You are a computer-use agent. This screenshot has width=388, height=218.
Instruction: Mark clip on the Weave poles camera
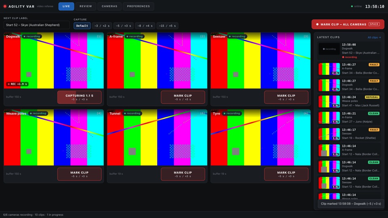coord(80,174)
